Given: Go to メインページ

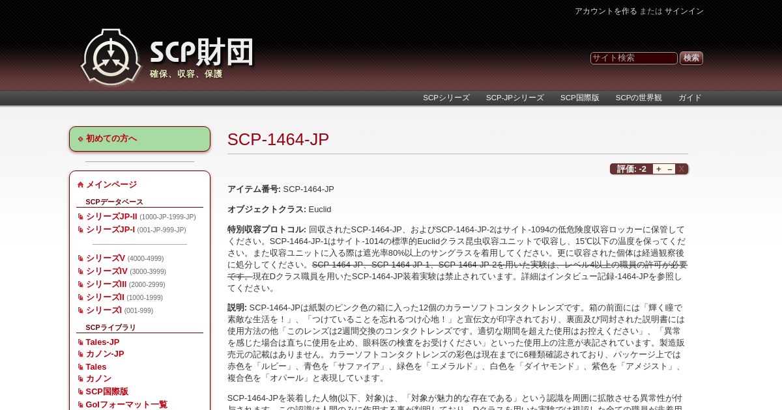Looking at the screenshot, I should (111, 185).
